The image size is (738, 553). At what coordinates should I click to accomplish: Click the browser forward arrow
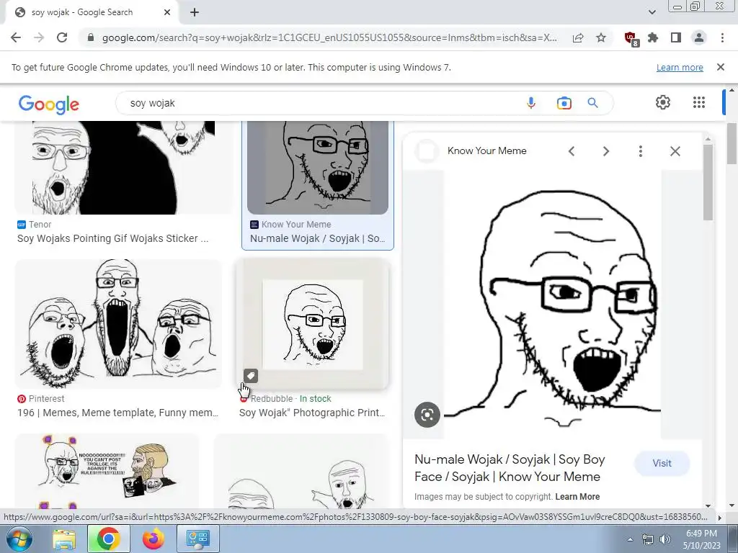39,37
